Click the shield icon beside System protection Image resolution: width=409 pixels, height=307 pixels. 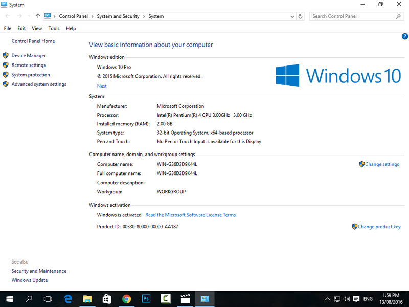[x=6, y=75]
